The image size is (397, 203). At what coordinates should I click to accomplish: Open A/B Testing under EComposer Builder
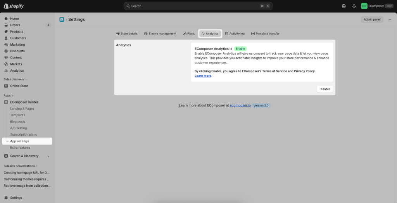coord(19,128)
